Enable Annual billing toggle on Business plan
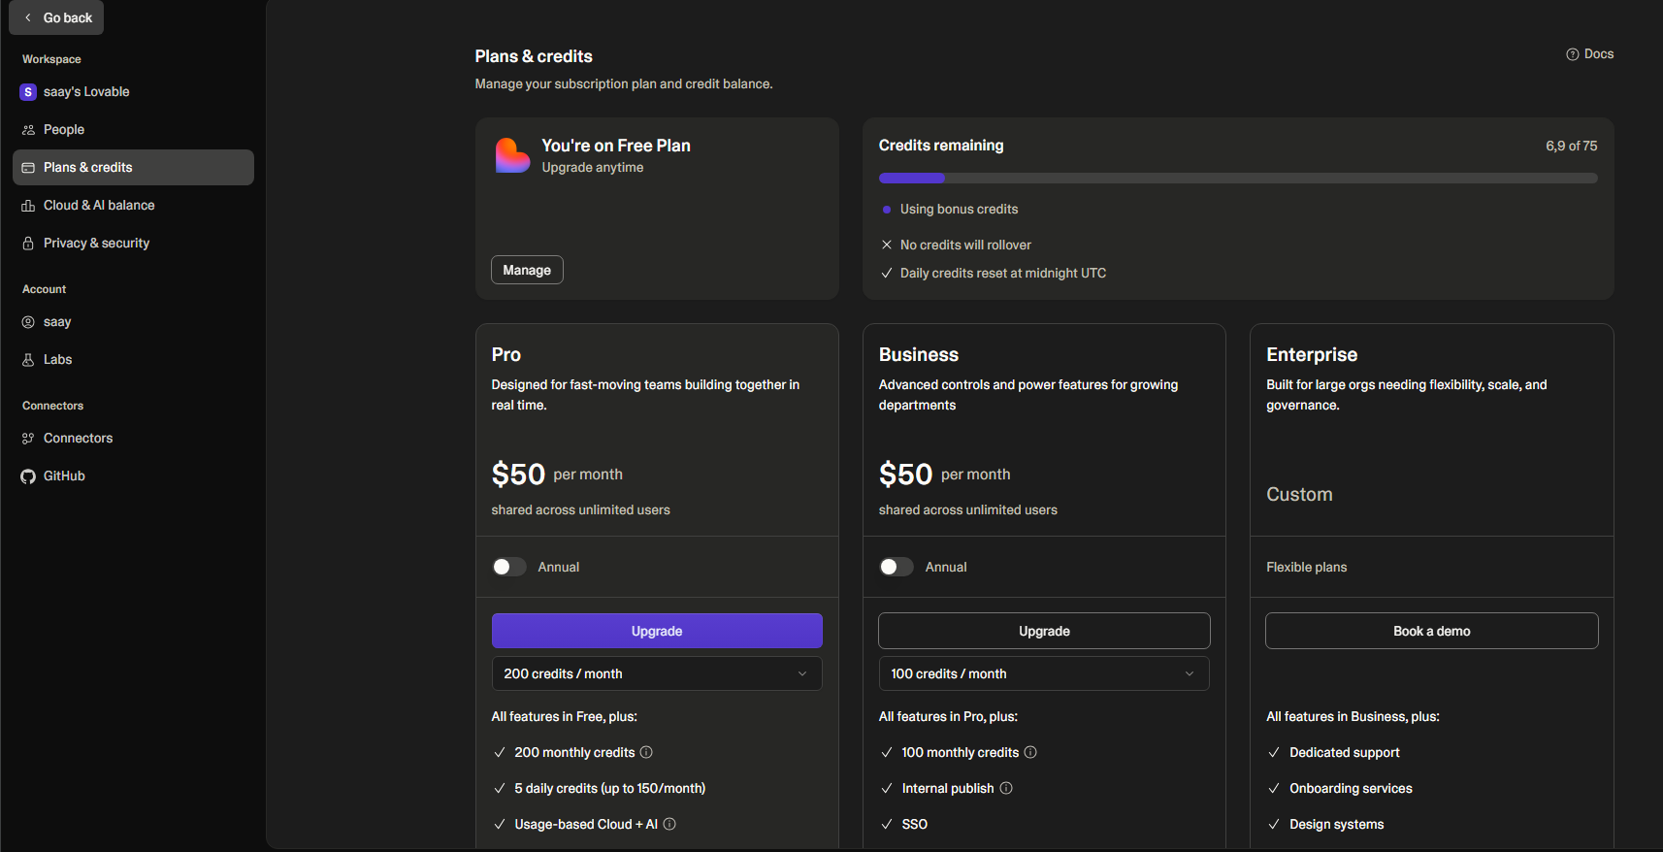The width and height of the screenshot is (1663, 852). tap(896, 567)
